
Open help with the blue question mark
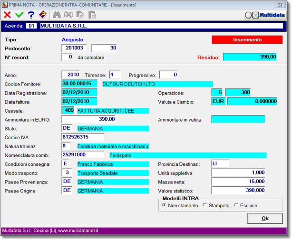(x=31, y=15)
